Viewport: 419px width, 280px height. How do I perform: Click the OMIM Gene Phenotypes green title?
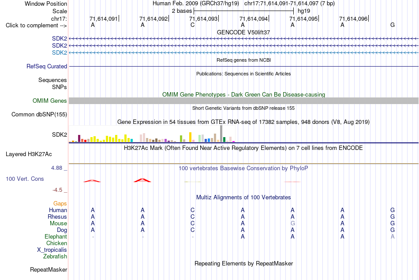tap(243, 94)
